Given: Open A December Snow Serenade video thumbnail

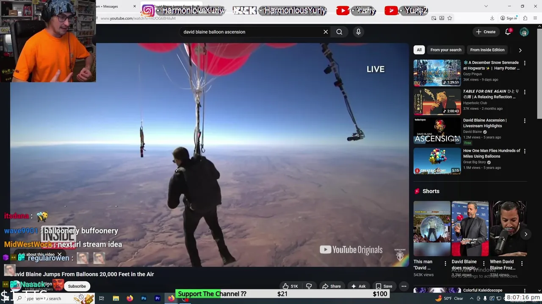Looking at the screenshot, I should (437, 73).
